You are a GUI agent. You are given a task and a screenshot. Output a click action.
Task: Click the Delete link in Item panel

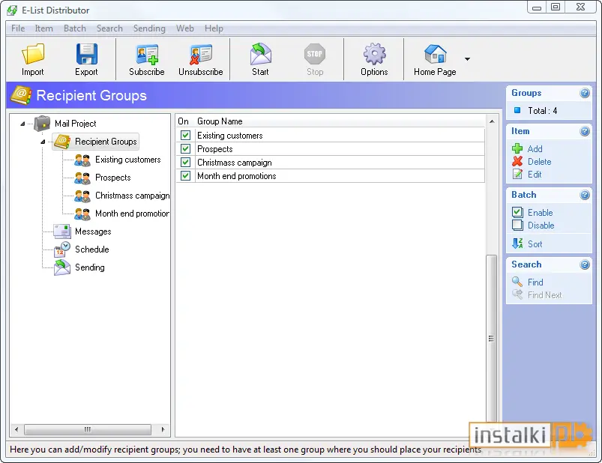540,162
